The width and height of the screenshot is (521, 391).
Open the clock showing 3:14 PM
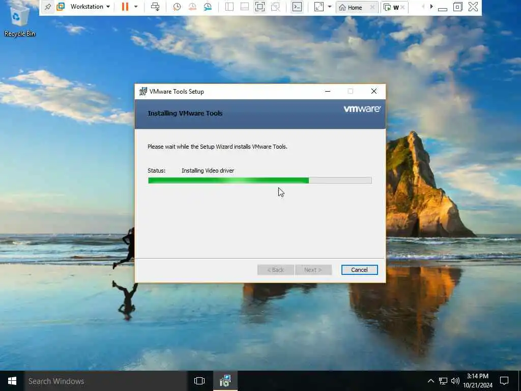tap(478, 381)
